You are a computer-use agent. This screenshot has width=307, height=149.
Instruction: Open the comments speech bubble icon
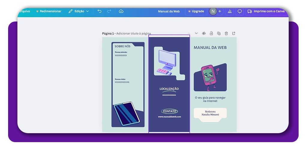pyautogui.click(x=240, y=11)
